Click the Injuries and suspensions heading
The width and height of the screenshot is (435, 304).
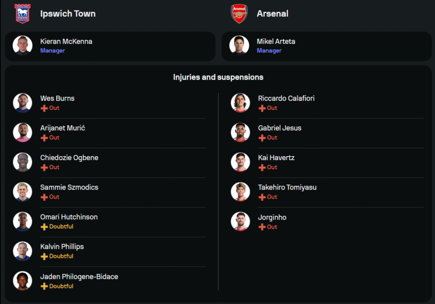pos(218,77)
